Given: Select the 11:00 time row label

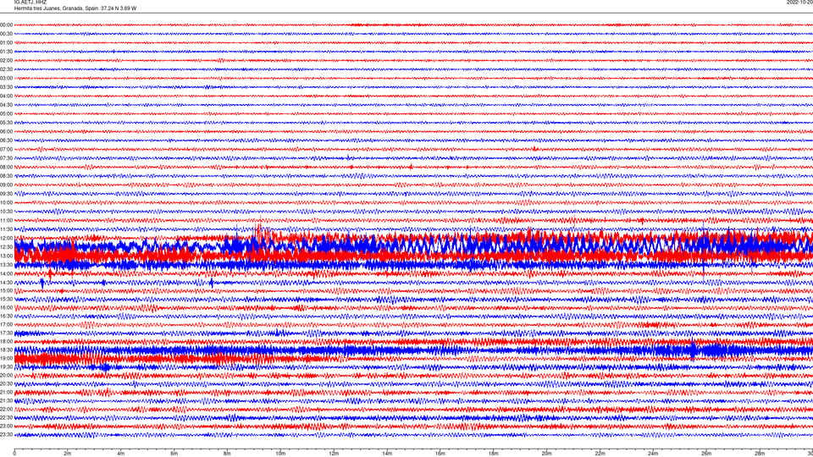Looking at the screenshot, I should pos(6,221).
